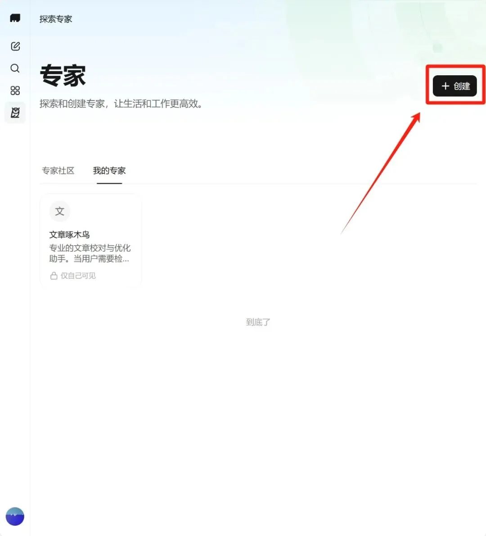Select the search icon in the sidebar
Viewport: 486px width, 536px height.
tap(15, 68)
